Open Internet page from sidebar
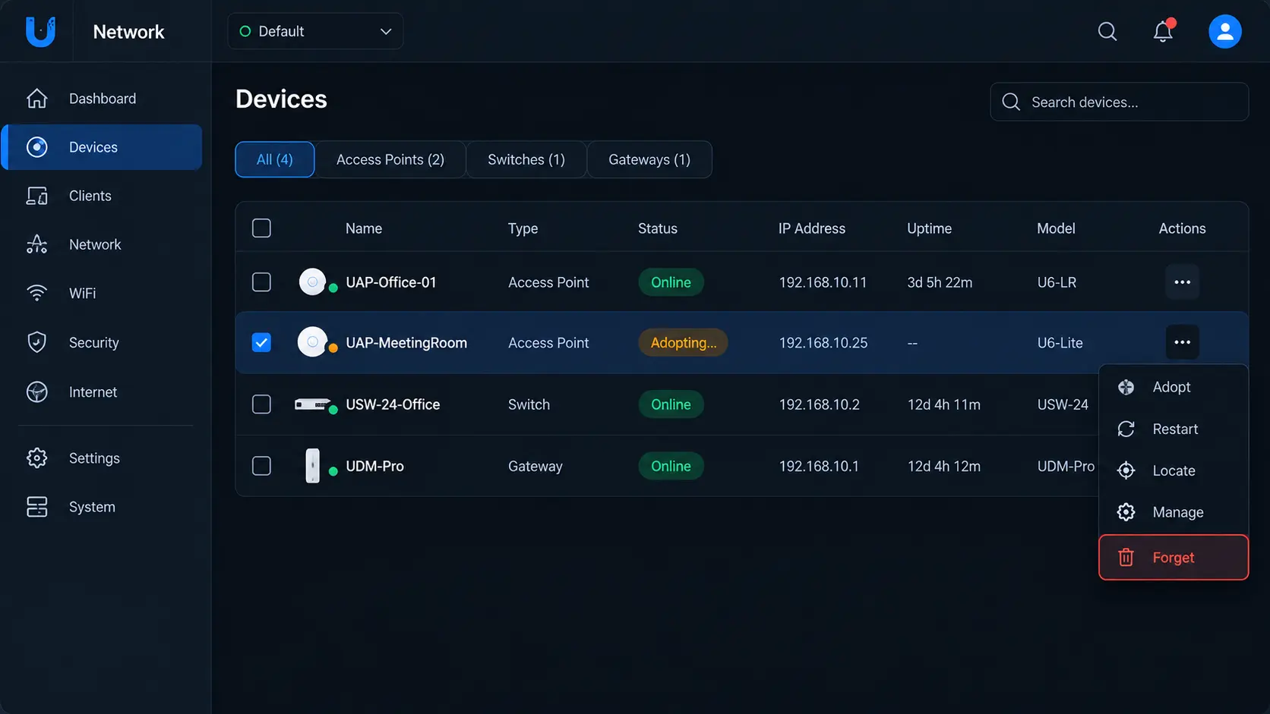The height and width of the screenshot is (714, 1270). click(103, 392)
